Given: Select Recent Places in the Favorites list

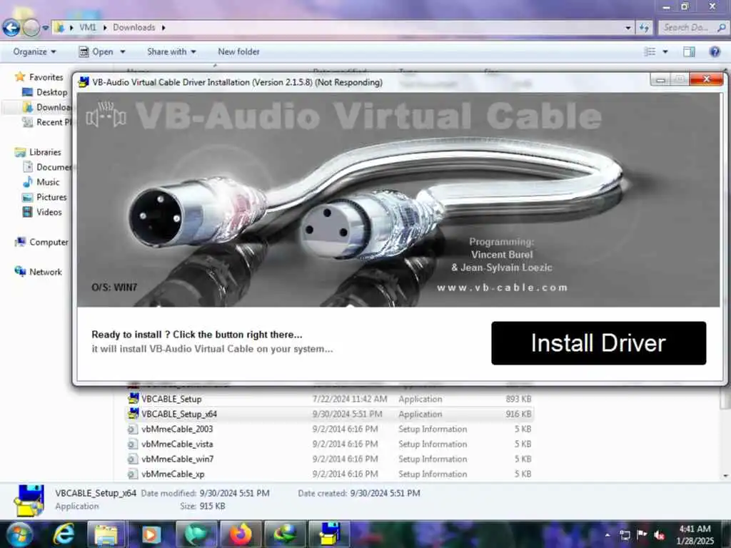Looking at the screenshot, I should coord(46,122).
